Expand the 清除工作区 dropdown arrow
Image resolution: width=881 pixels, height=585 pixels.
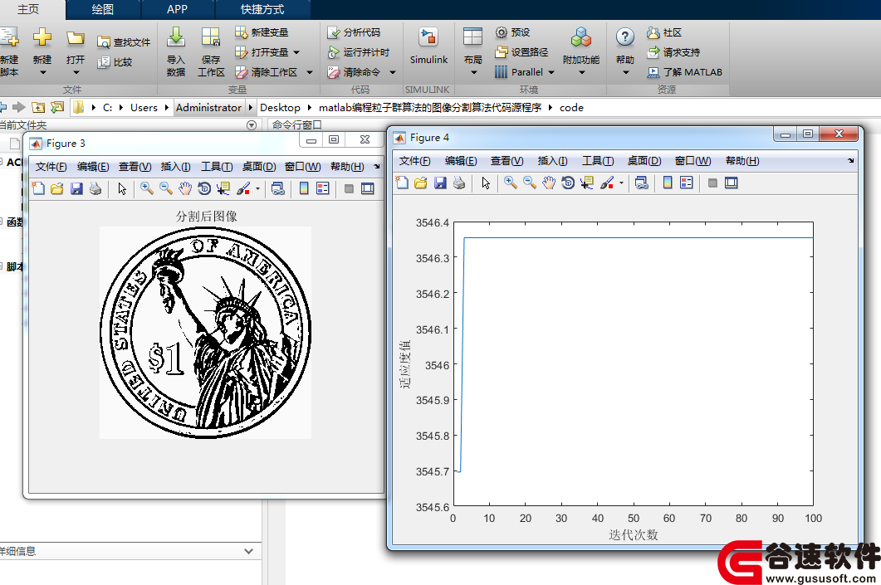pos(310,72)
